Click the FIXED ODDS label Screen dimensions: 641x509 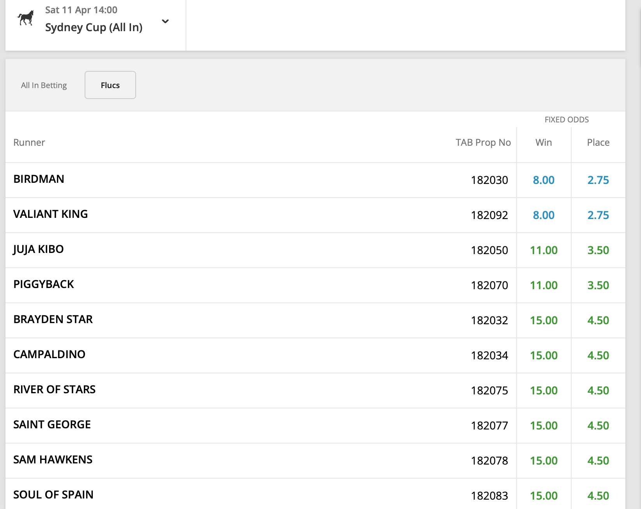(567, 120)
